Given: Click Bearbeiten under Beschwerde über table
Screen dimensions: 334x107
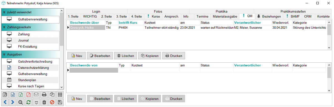Looking at the screenshot, I should pyautogui.click(x=100, y=56).
